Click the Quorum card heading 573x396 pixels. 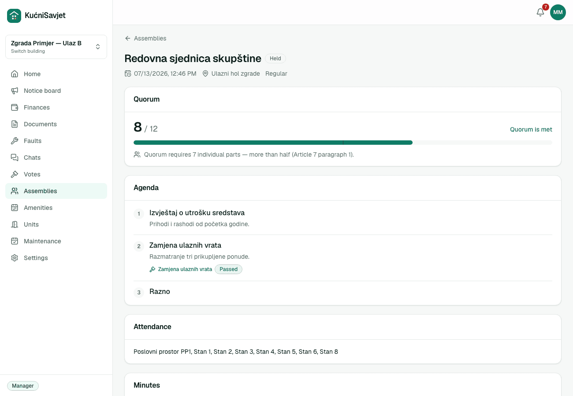pos(147,99)
